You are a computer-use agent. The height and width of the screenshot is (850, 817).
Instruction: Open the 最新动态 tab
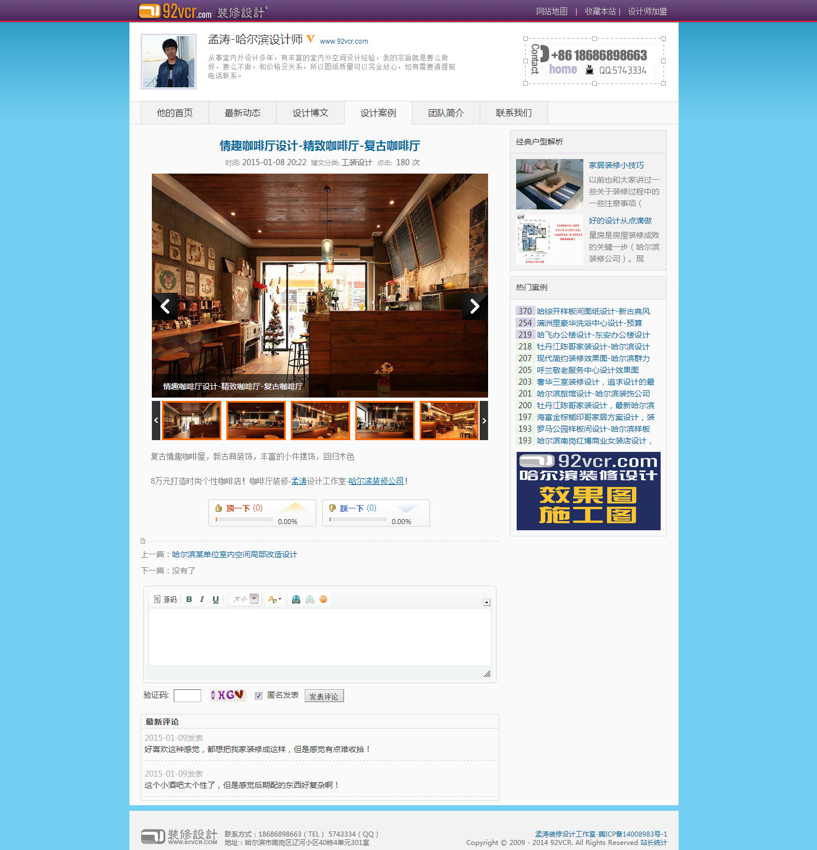click(243, 113)
